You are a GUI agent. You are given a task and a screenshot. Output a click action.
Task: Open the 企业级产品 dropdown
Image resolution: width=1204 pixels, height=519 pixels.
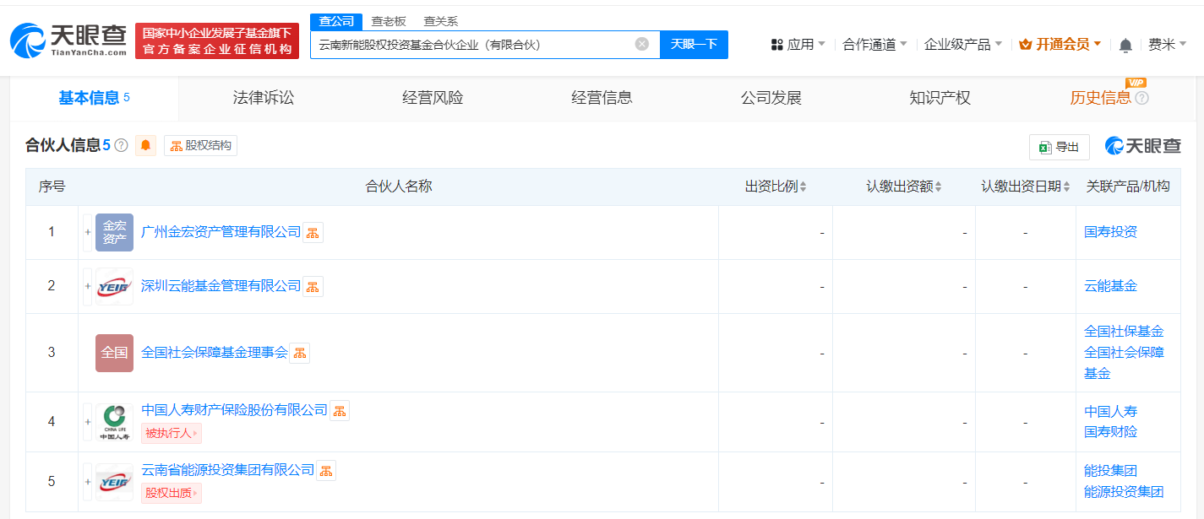[963, 44]
